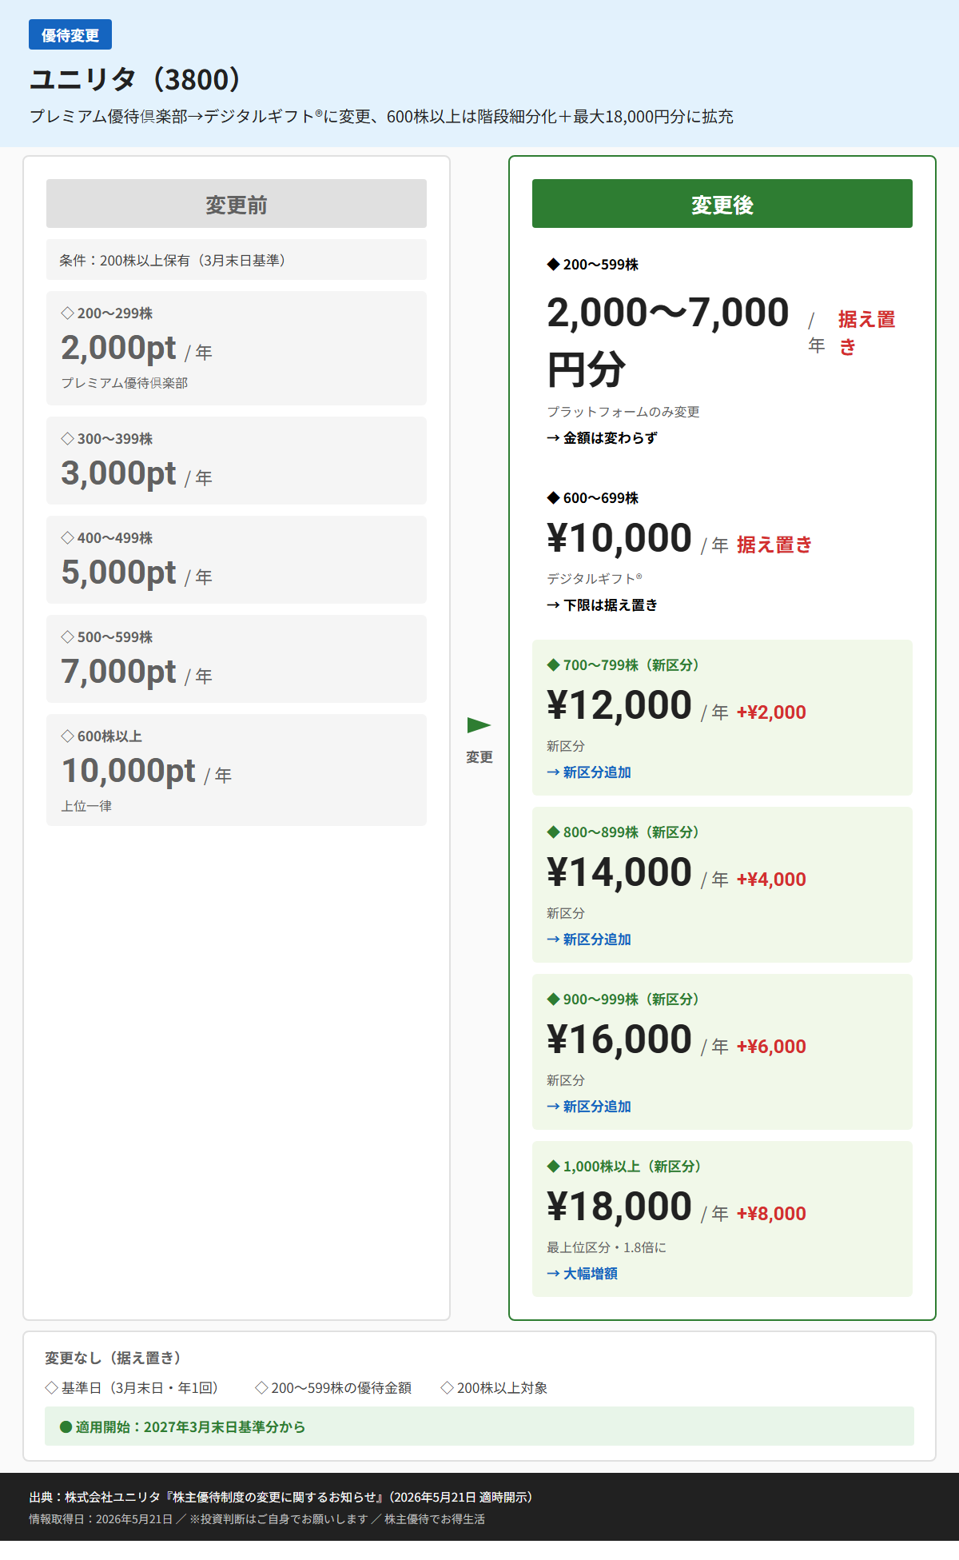Click 新区分追加 link in 700〜799株 card
The width and height of the screenshot is (959, 1560).
[x=589, y=772]
